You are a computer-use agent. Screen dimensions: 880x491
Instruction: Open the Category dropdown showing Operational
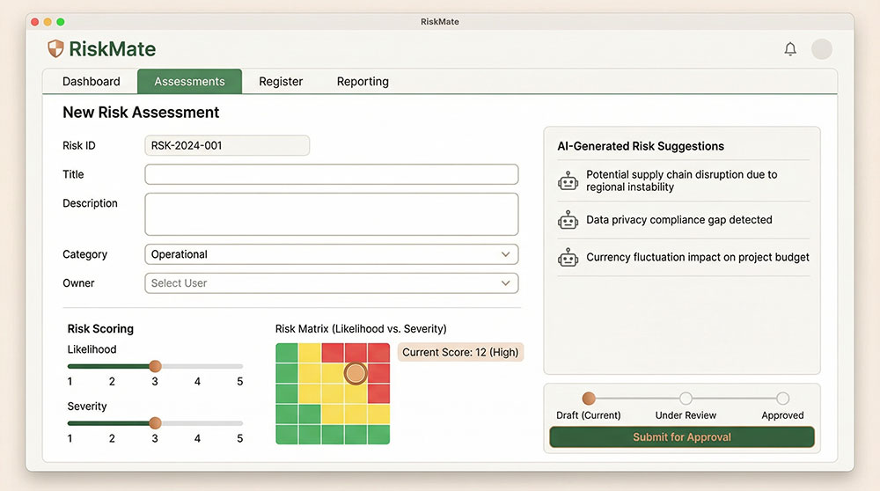331,254
